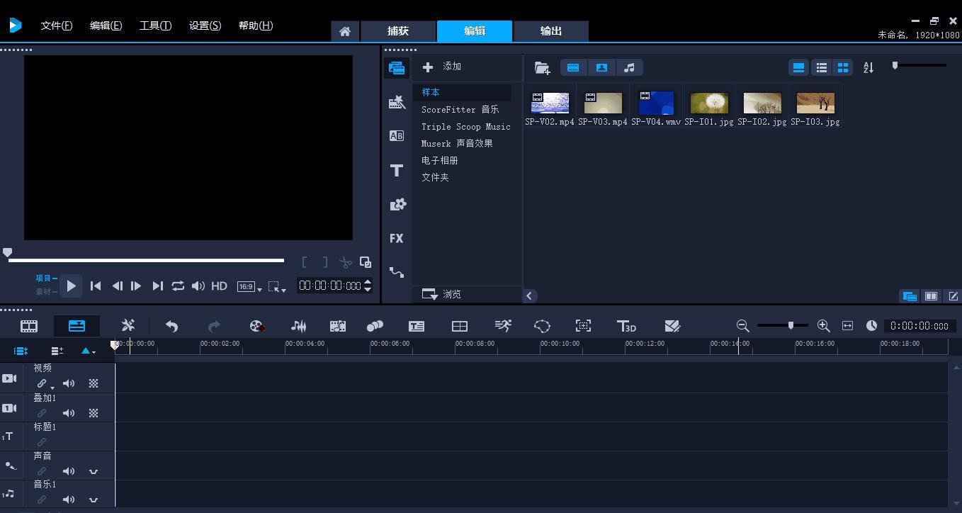Enable HD preview in the player
Viewport: 962px width, 513px height.
pos(219,286)
